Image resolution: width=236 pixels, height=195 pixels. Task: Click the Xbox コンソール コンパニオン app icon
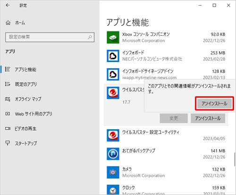click(x=113, y=37)
